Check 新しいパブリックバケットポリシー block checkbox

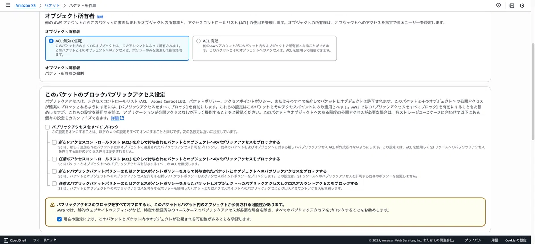[x=54, y=171]
